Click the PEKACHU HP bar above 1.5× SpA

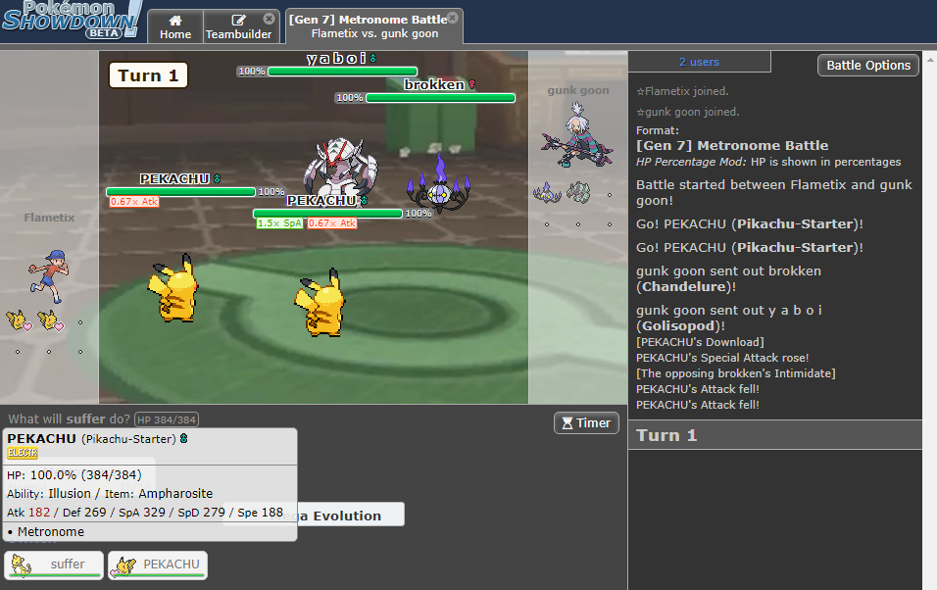click(327, 214)
